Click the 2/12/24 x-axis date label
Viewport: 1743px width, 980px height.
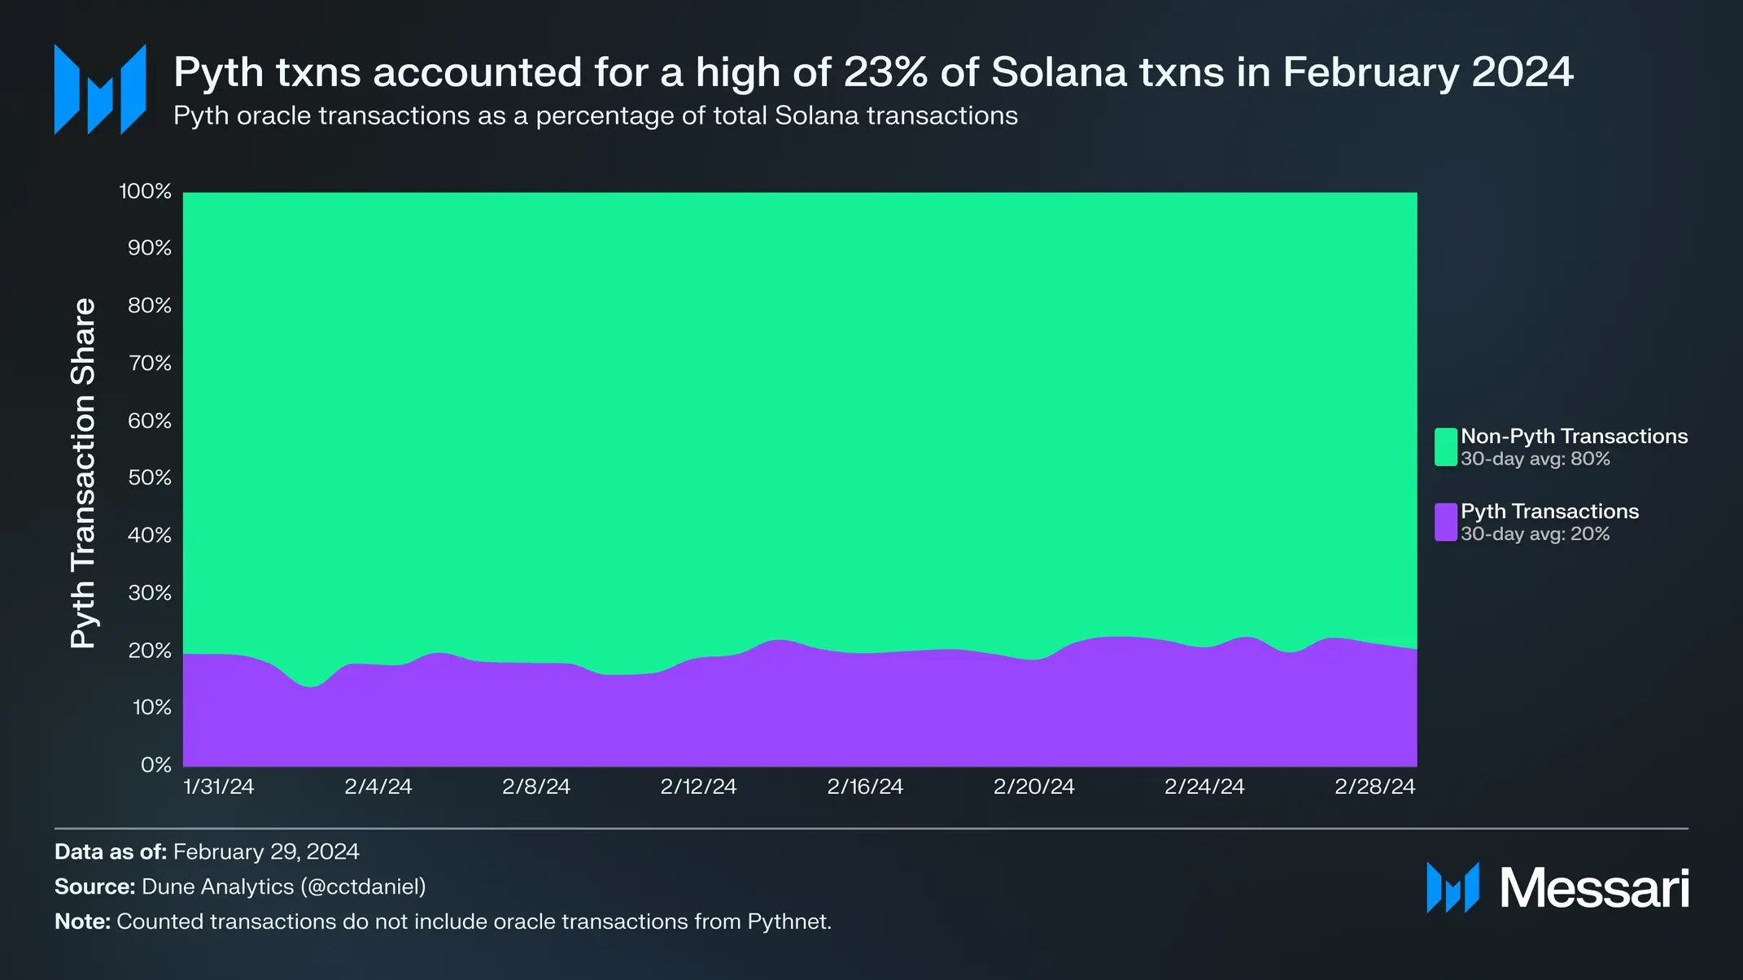[x=698, y=786]
